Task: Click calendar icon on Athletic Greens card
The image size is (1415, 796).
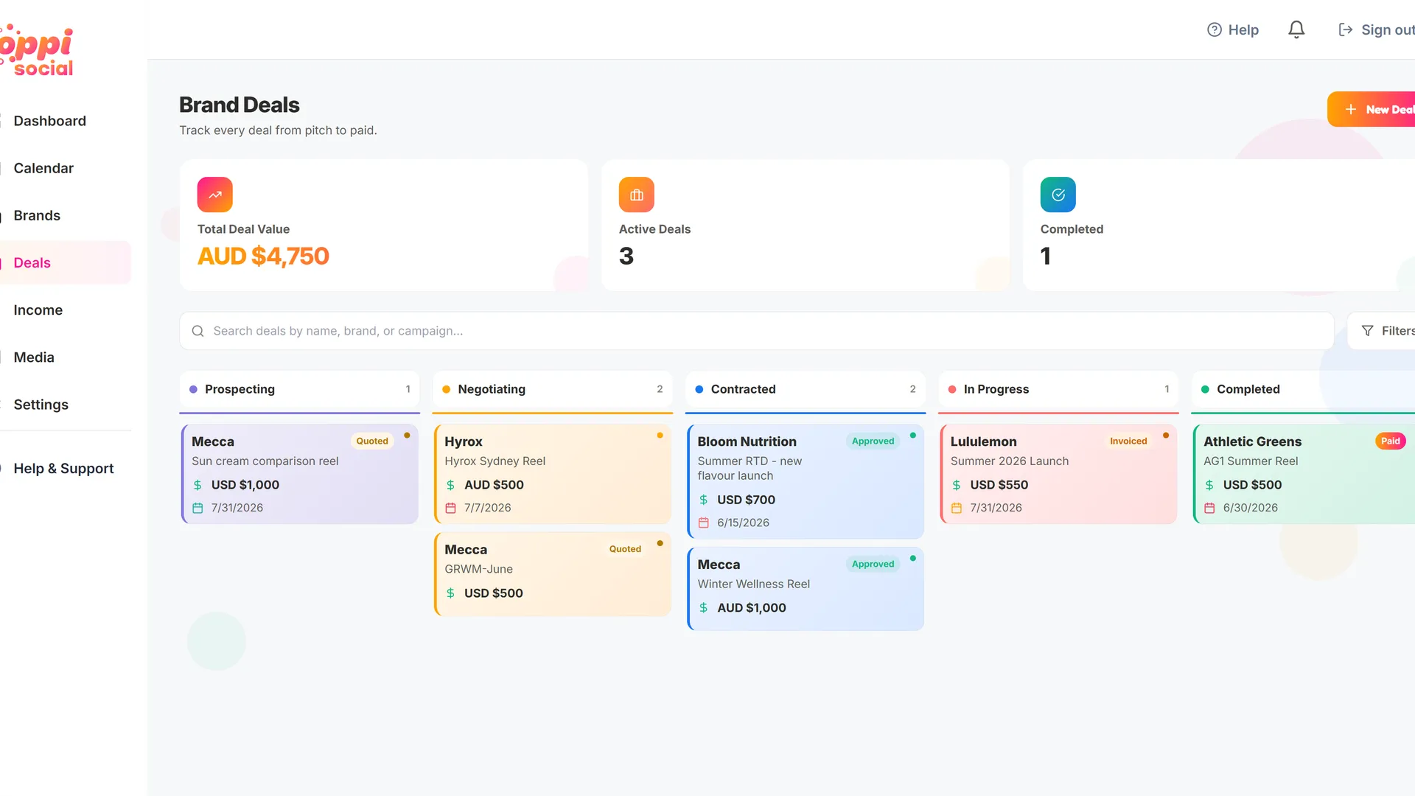Action: click(1209, 508)
